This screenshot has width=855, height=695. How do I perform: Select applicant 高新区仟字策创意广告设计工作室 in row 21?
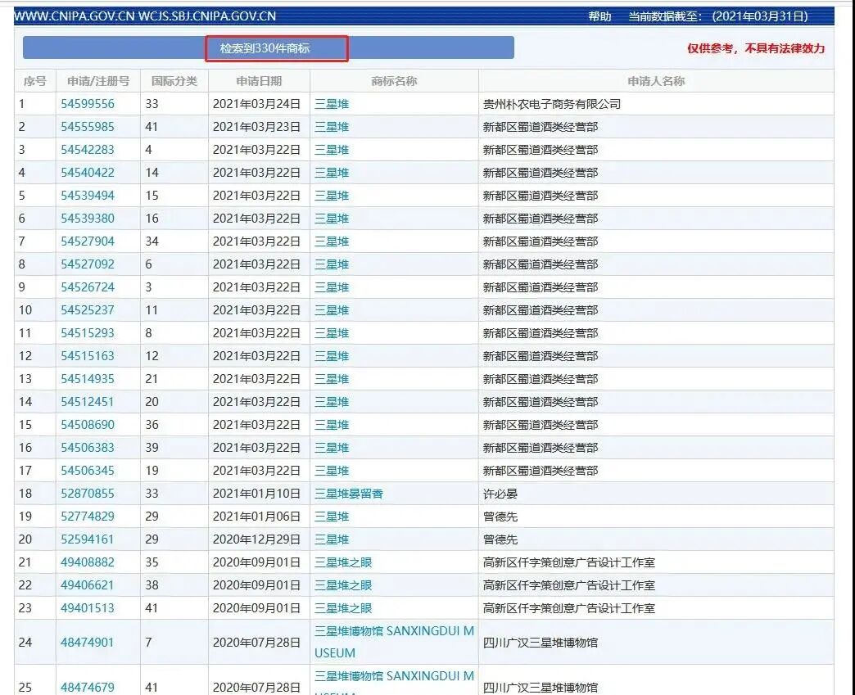[568, 562]
